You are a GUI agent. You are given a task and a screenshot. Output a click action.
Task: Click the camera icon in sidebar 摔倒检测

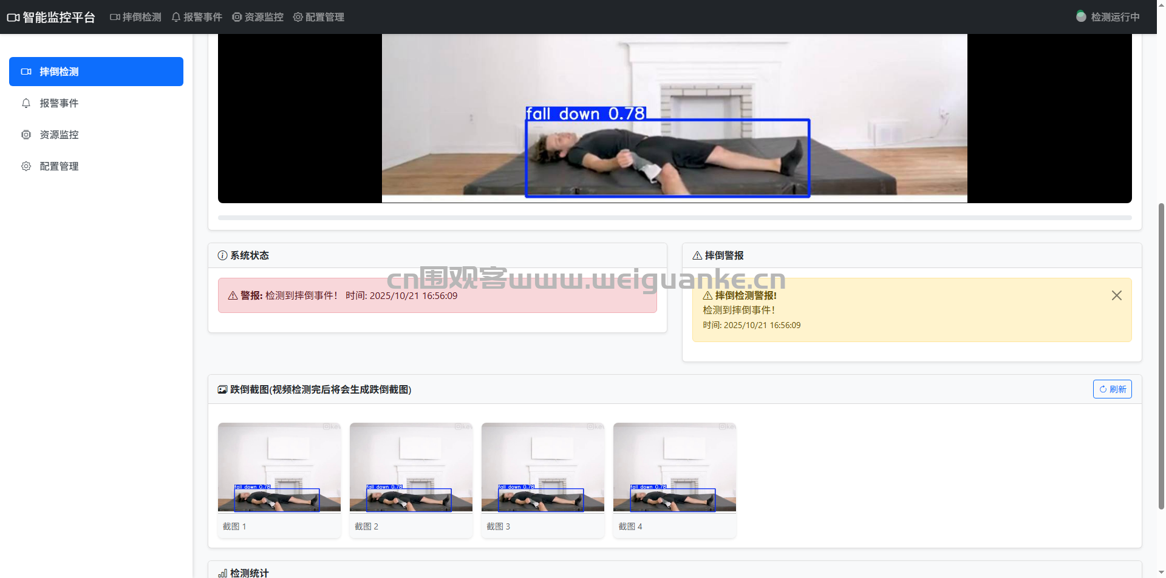pyautogui.click(x=26, y=72)
